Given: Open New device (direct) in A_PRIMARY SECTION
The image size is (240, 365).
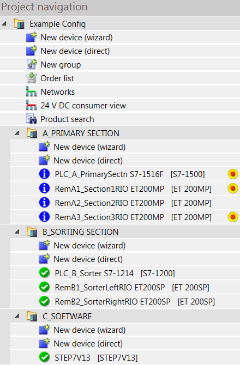Looking at the screenshot, I should point(88,161).
